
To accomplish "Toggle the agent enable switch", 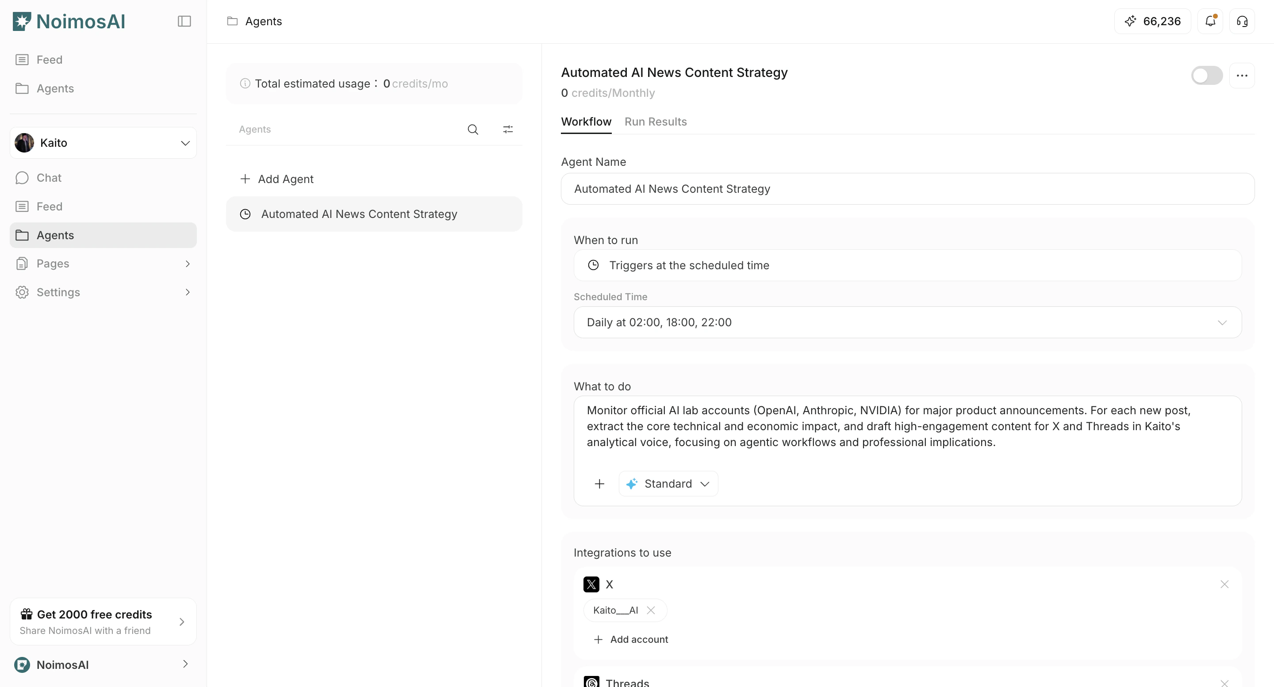I will pos(1207,76).
